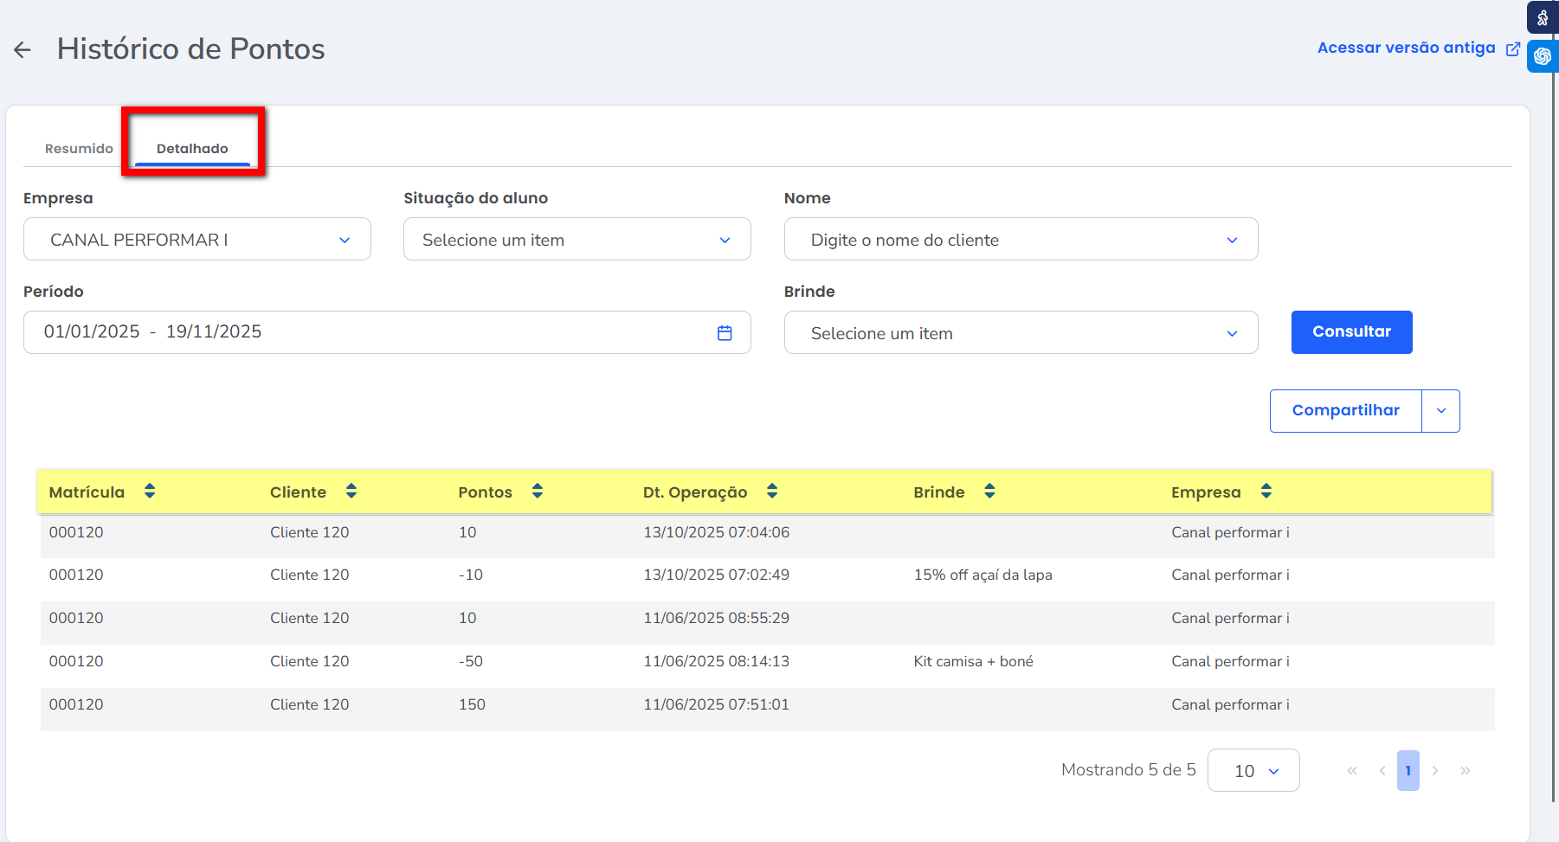Switch to the Resumido tab

pos(79,149)
